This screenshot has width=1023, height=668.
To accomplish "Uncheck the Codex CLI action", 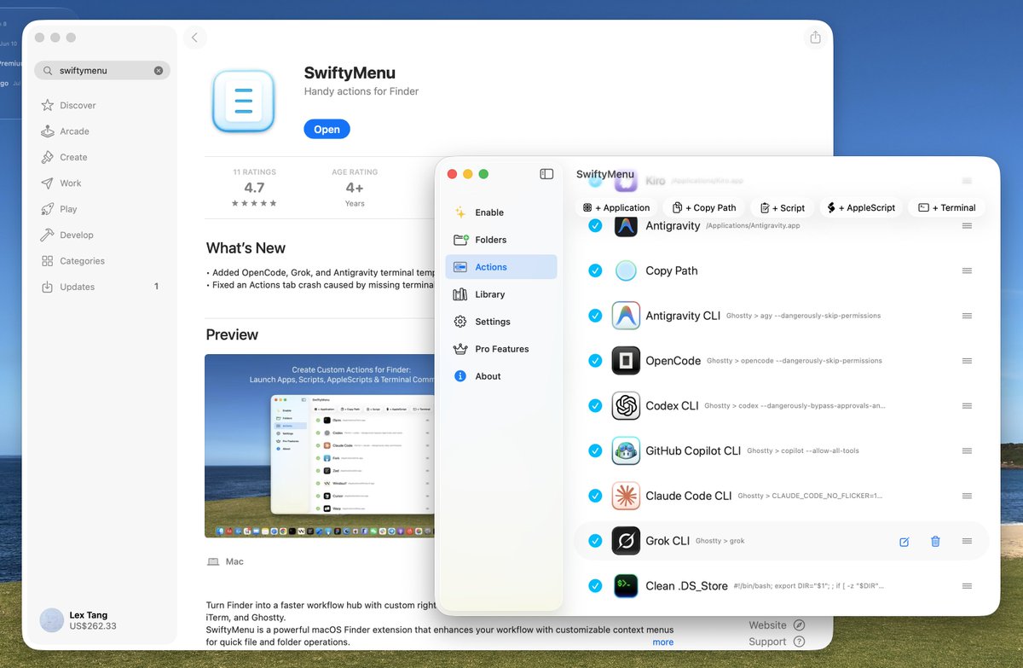I will (595, 406).
